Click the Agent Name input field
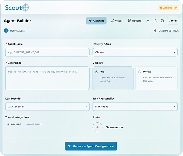183x156 pixels. (x=47, y=52)
